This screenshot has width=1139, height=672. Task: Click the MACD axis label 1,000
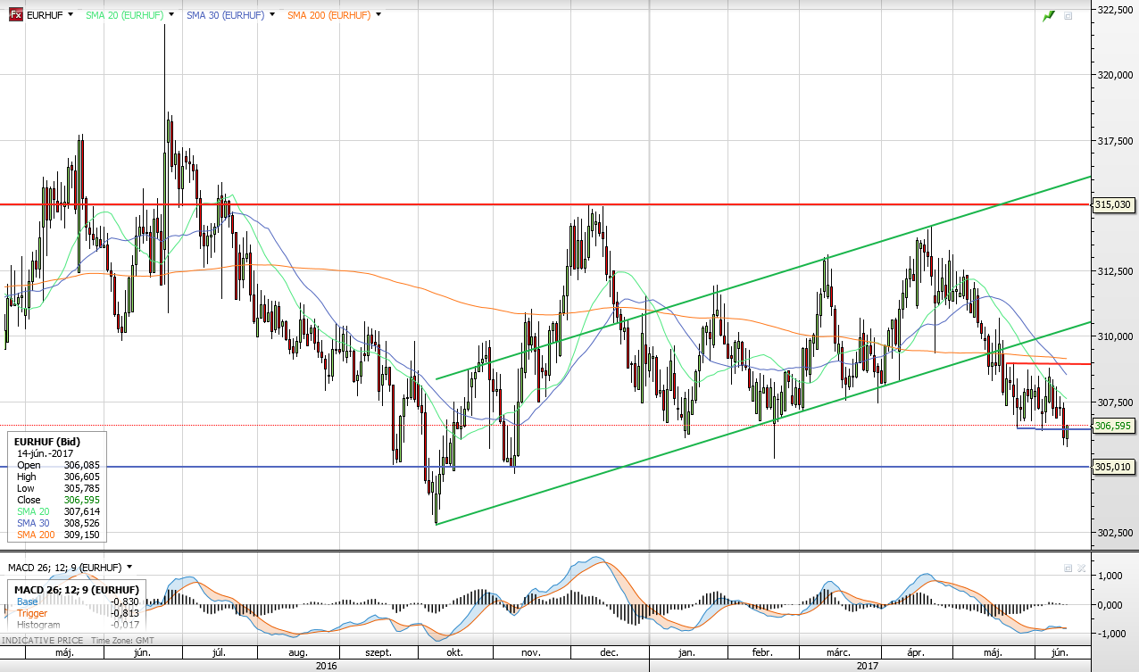1110,576
